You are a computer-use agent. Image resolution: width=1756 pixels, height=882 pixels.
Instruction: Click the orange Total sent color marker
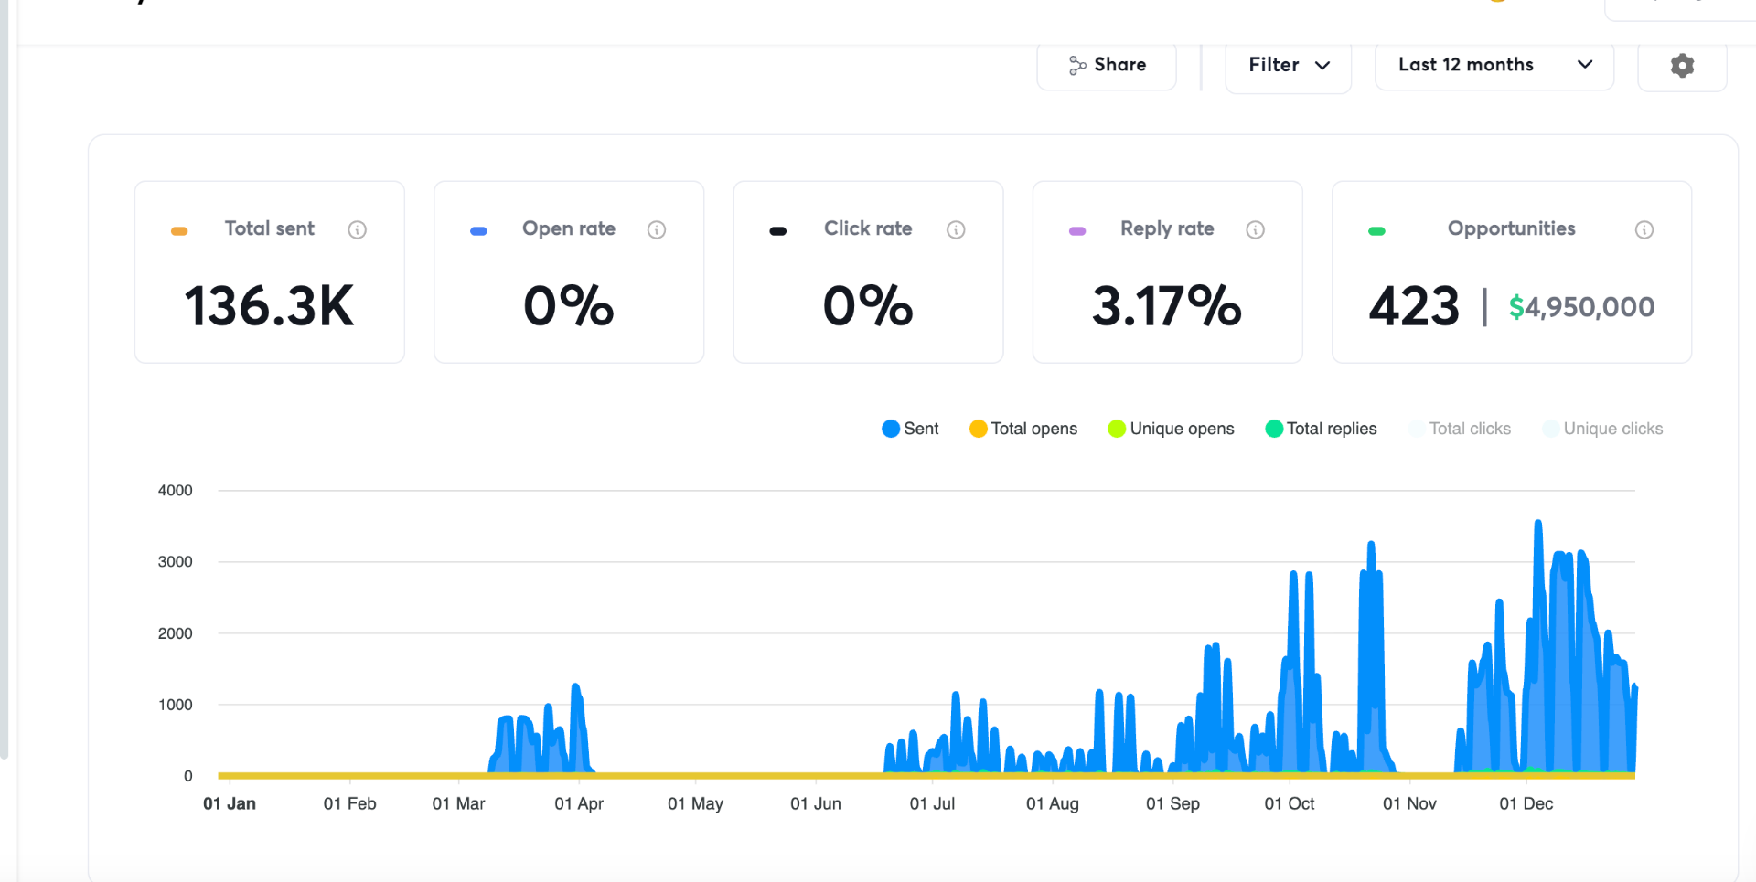(179, 231)
